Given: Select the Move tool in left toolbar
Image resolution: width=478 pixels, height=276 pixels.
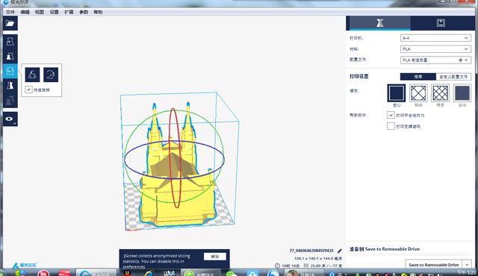Looking at the screenshot, I should coord(10,42).
